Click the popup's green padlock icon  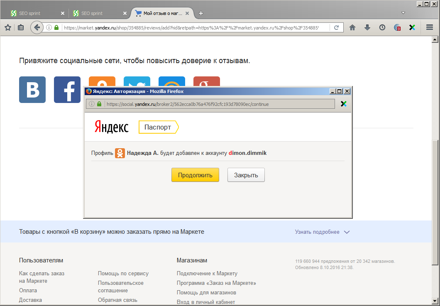(x=99, y=104)
